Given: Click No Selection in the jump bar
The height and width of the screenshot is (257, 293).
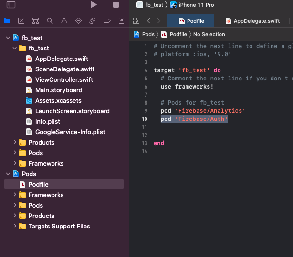Looking at the screenshot, I should tap(209, 34).
